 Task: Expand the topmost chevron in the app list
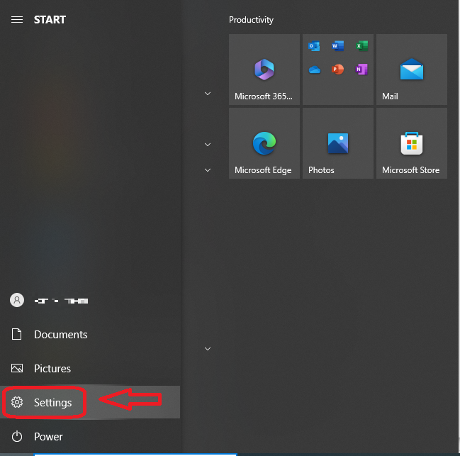pyautogui.click(x=208, y=94)
